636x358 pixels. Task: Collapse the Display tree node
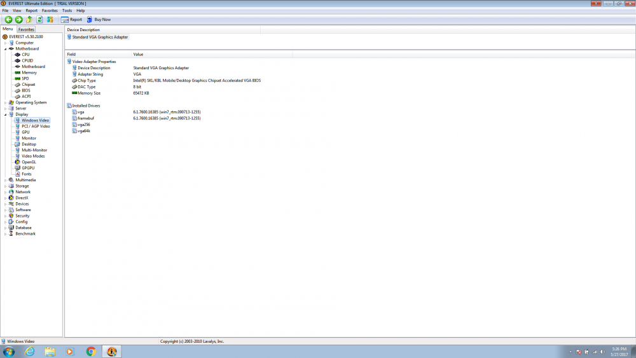pyautogui.click(x=5, y=114)
